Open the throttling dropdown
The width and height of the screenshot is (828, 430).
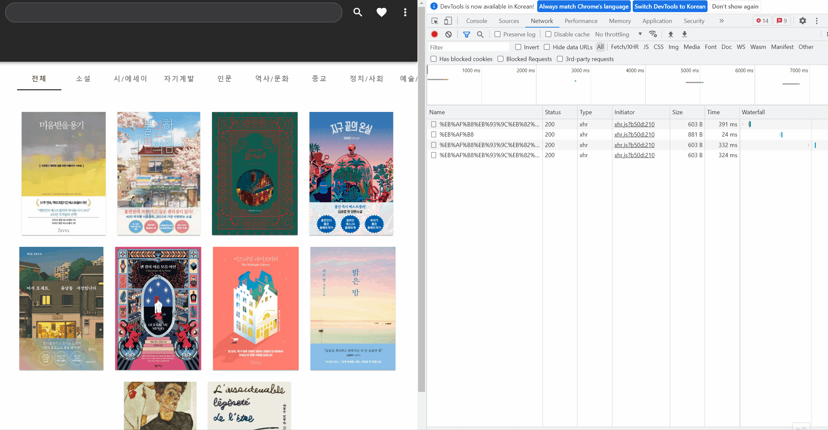[618, 34]
